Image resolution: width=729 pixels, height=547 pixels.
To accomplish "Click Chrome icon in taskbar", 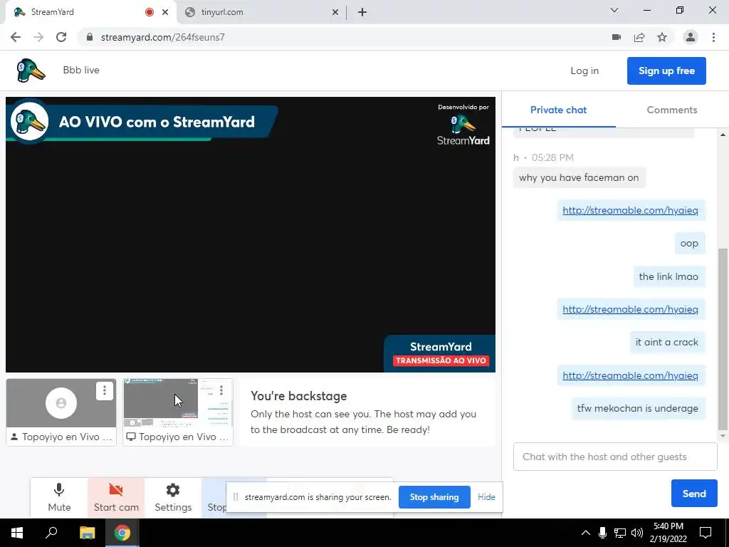I will pyautogui.click(x=122, y=533).
